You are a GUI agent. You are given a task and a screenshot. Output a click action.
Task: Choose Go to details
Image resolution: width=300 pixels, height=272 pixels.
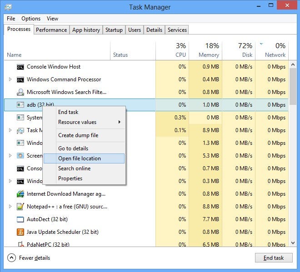click(84, 148)
